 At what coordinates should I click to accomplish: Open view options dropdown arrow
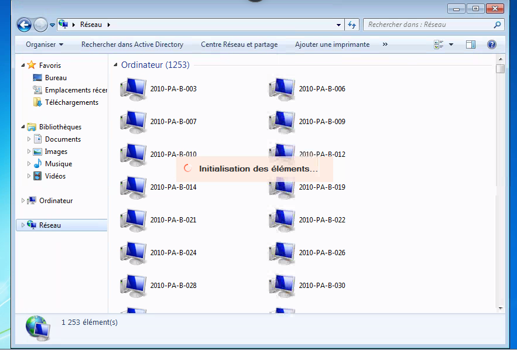pyautogui.click(x=451, y=44)
